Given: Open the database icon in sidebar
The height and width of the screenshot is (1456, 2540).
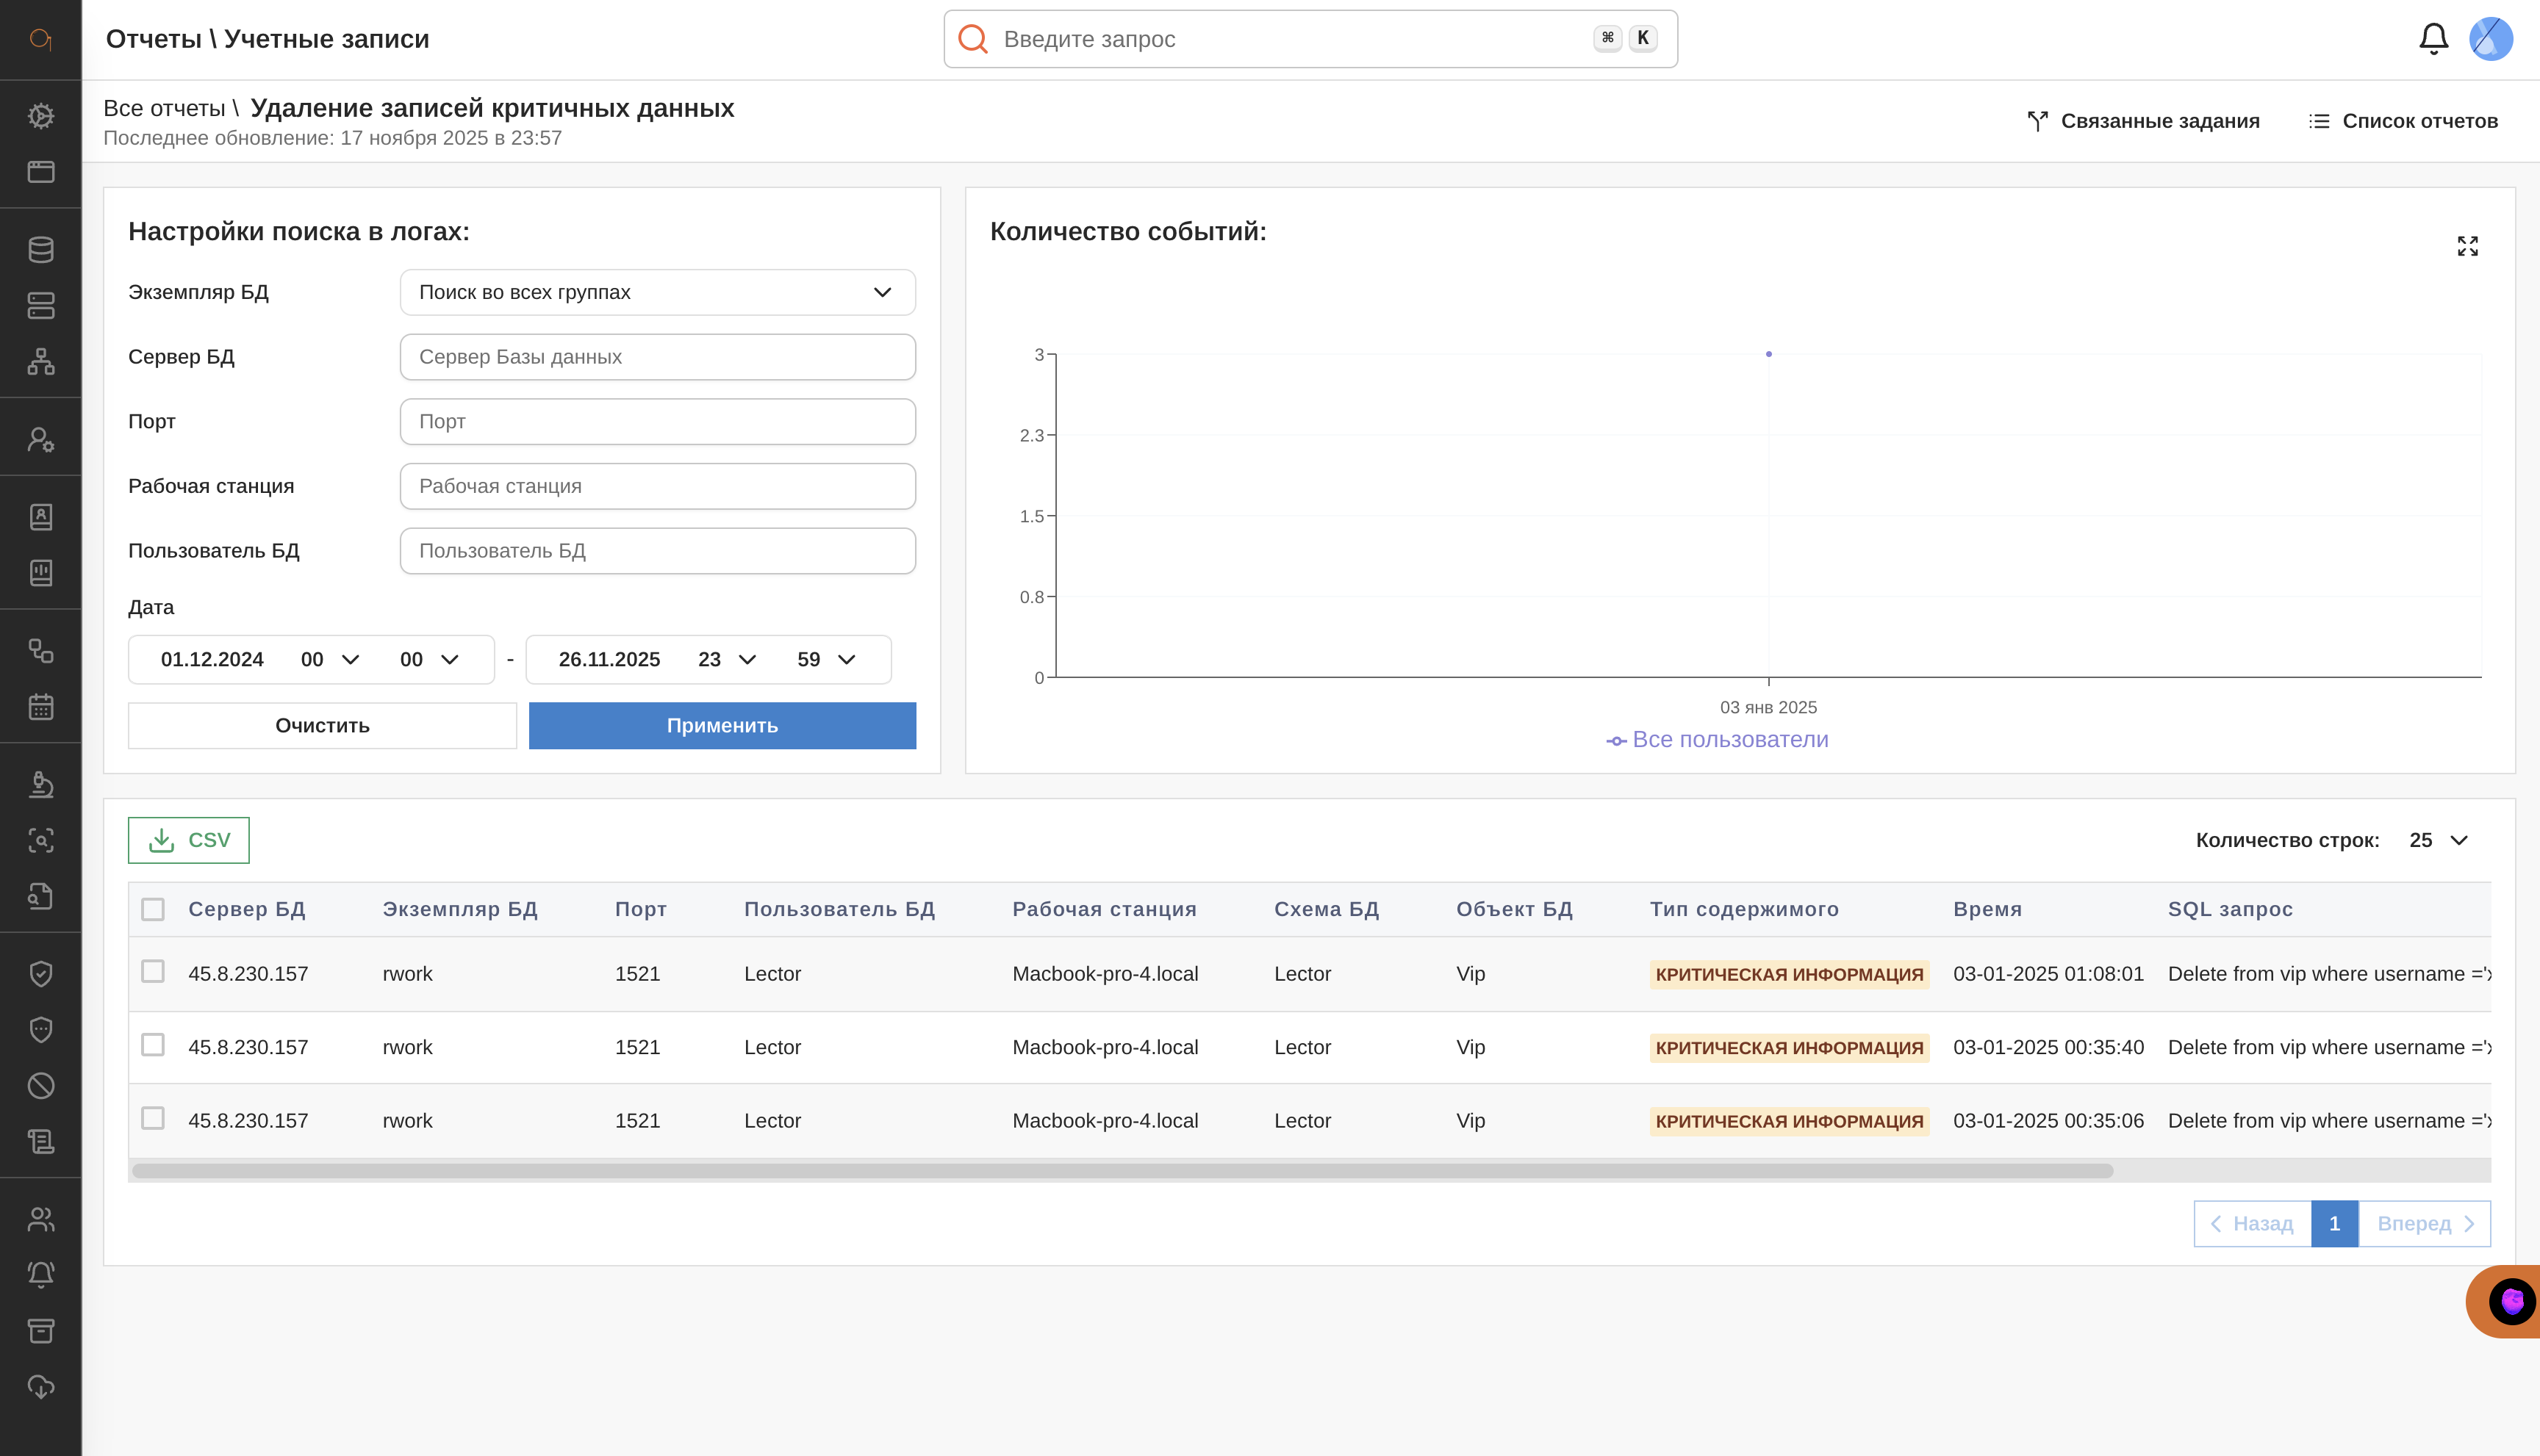Looking at the screenshot, I should [41, 250].
